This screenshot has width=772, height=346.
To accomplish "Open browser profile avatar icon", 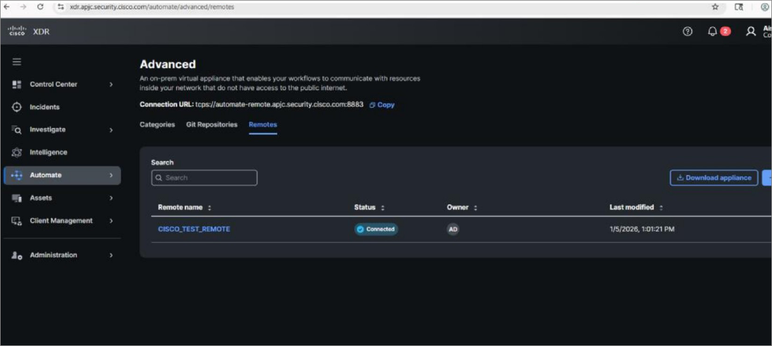I will tap(765, 7).
